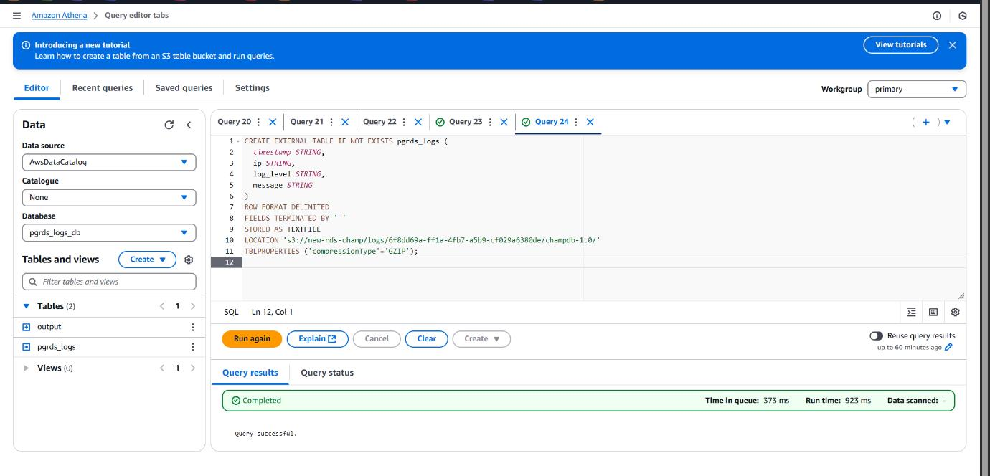The width and height of the screenshot is (990, 476).
Task: Toggle Reuse query results switch
Action: point(876,335)
